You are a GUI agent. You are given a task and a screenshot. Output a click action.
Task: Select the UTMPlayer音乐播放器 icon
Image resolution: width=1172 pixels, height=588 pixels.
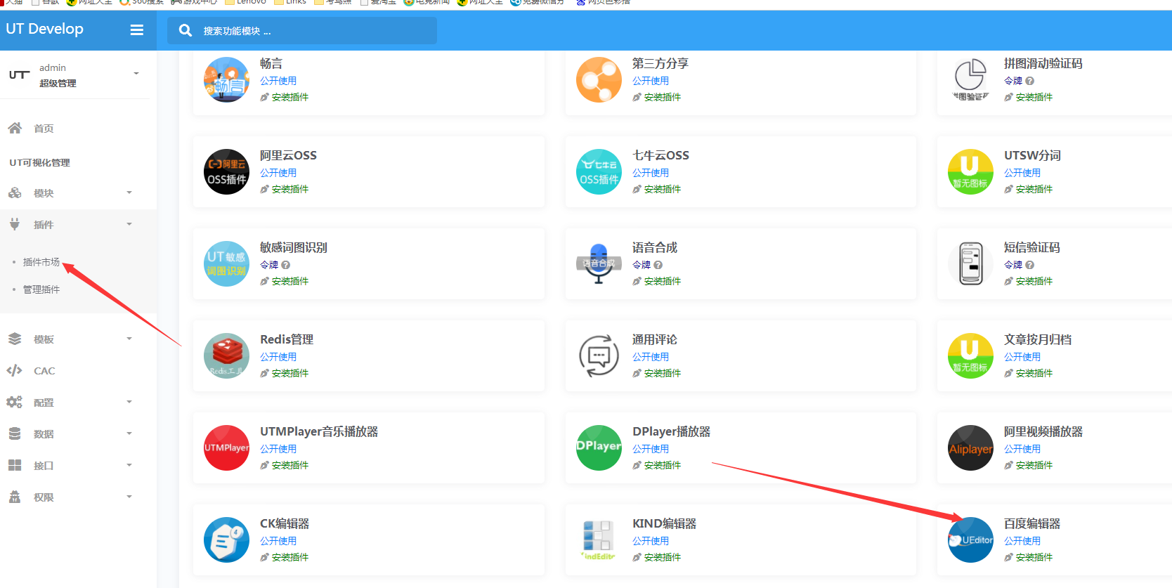(226, 448)
